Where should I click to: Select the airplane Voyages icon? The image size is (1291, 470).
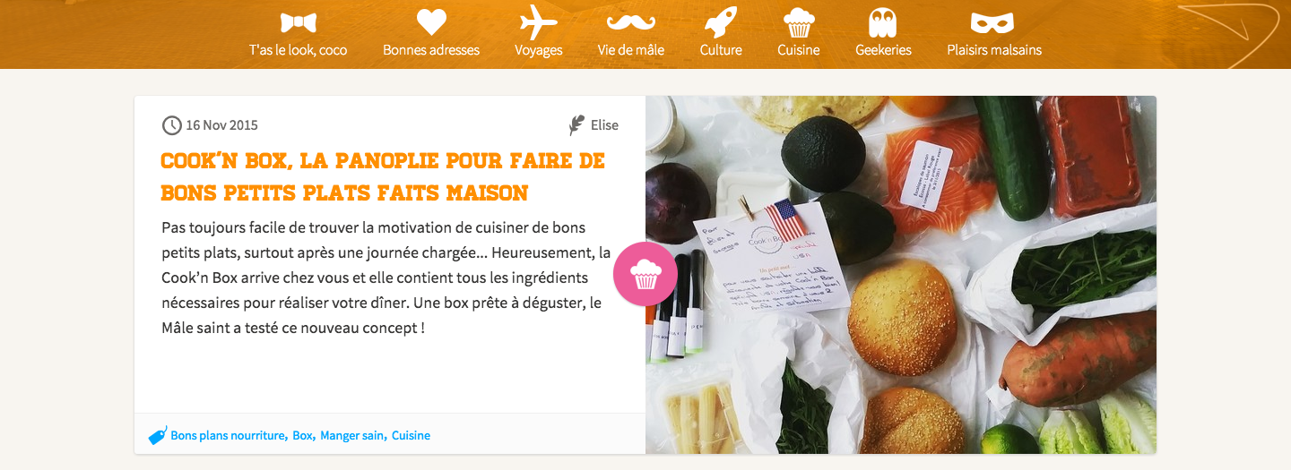coord(539,21)
